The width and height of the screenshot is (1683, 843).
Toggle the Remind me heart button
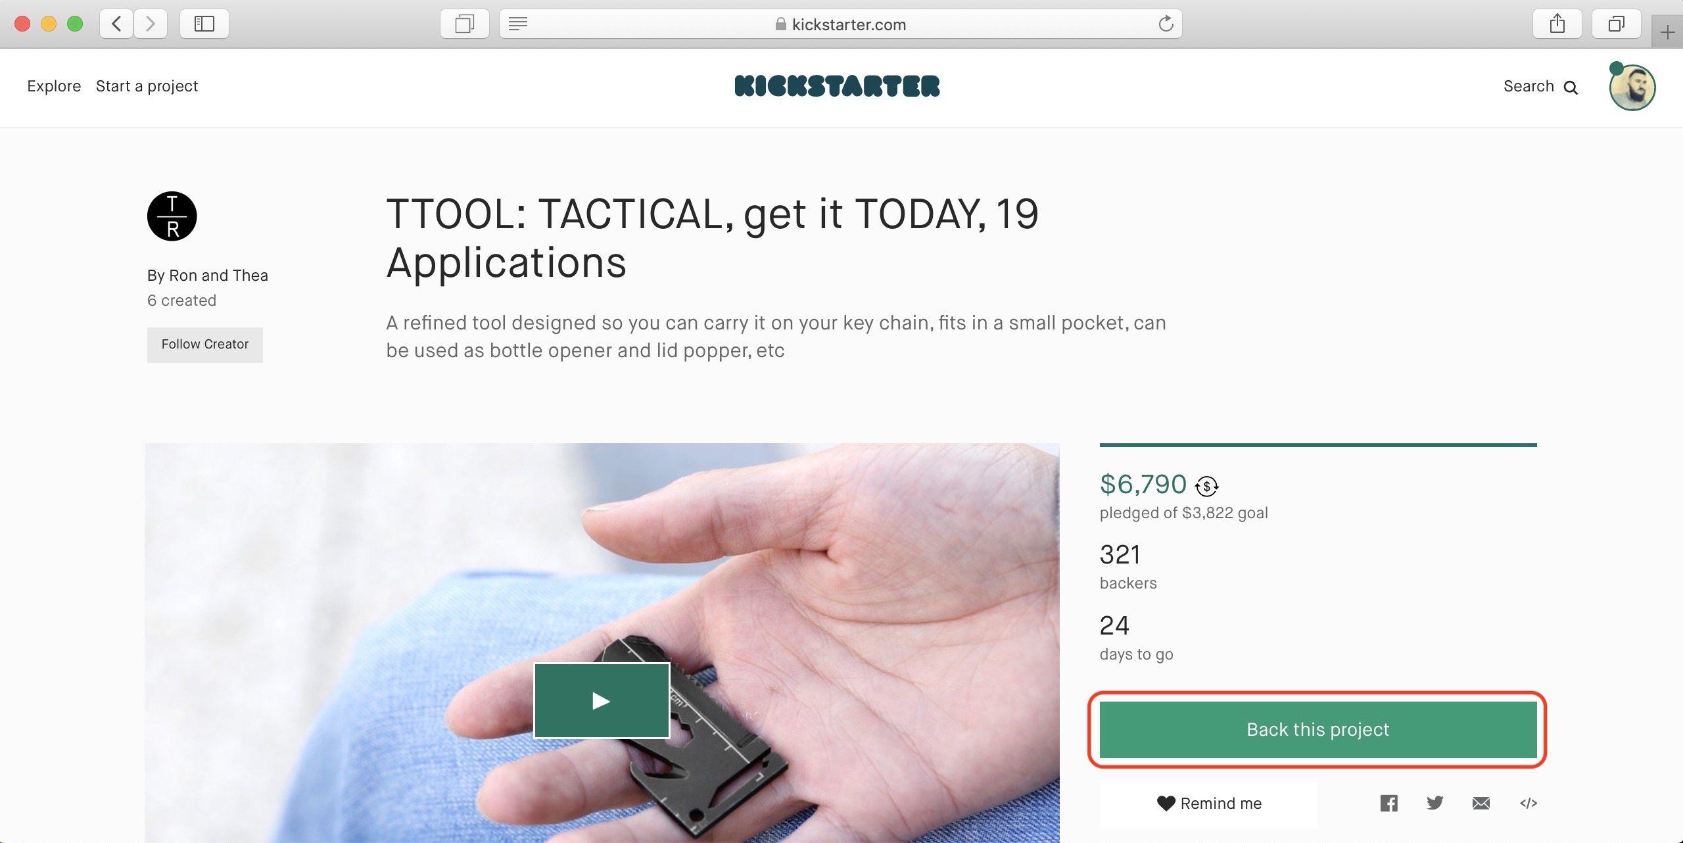click(1209, 804)
